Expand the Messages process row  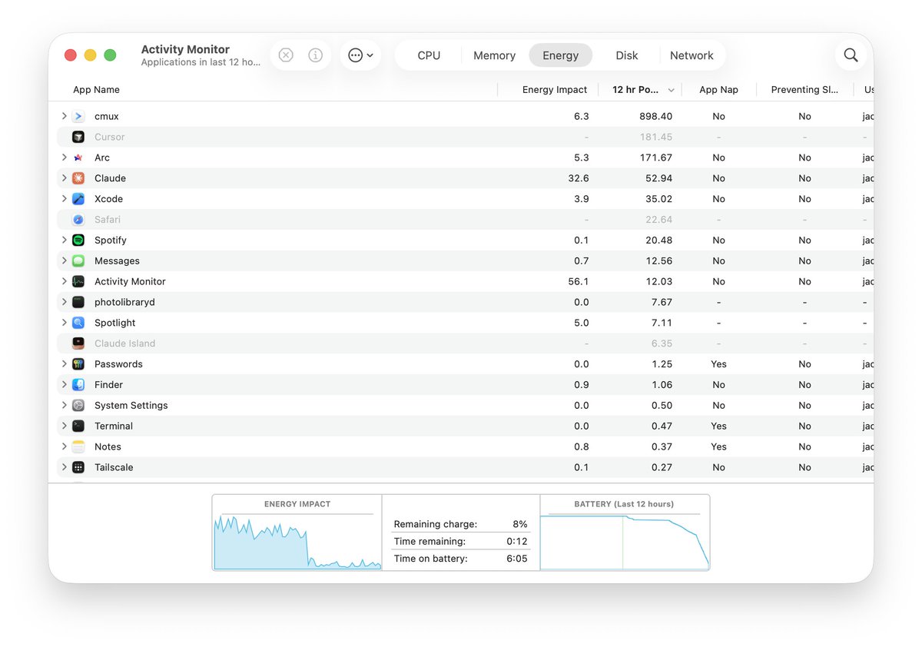[64, 261]
